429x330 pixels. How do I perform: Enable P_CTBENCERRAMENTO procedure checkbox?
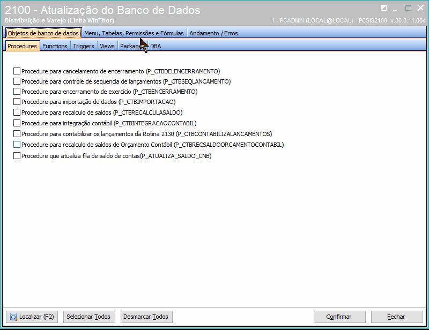pos(17,91)
